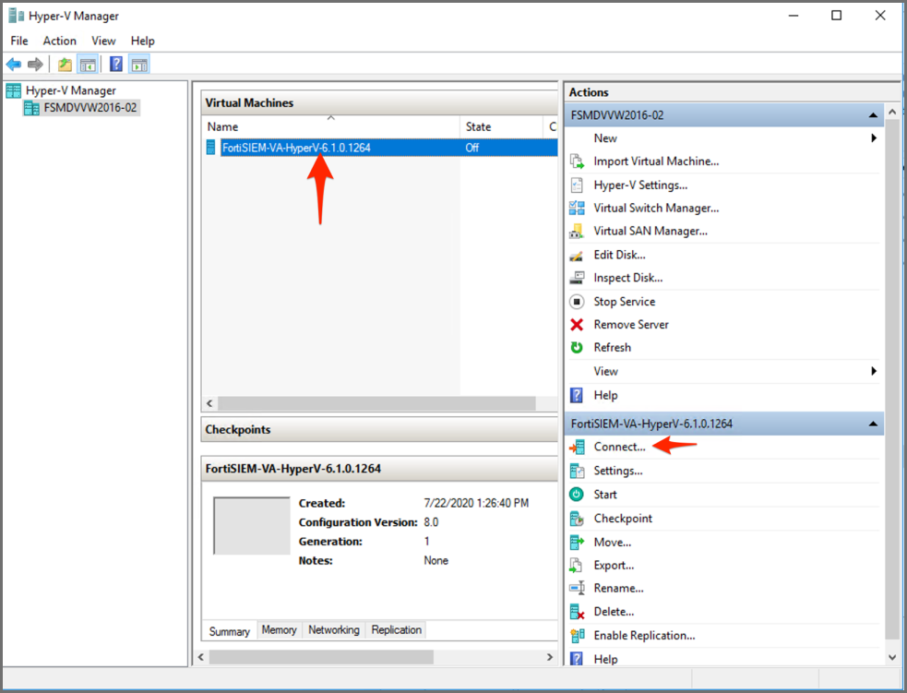Click the Delete icon with red X
Image resolution: width=907 pixels, height=693 pixels.
click(577, 612)
